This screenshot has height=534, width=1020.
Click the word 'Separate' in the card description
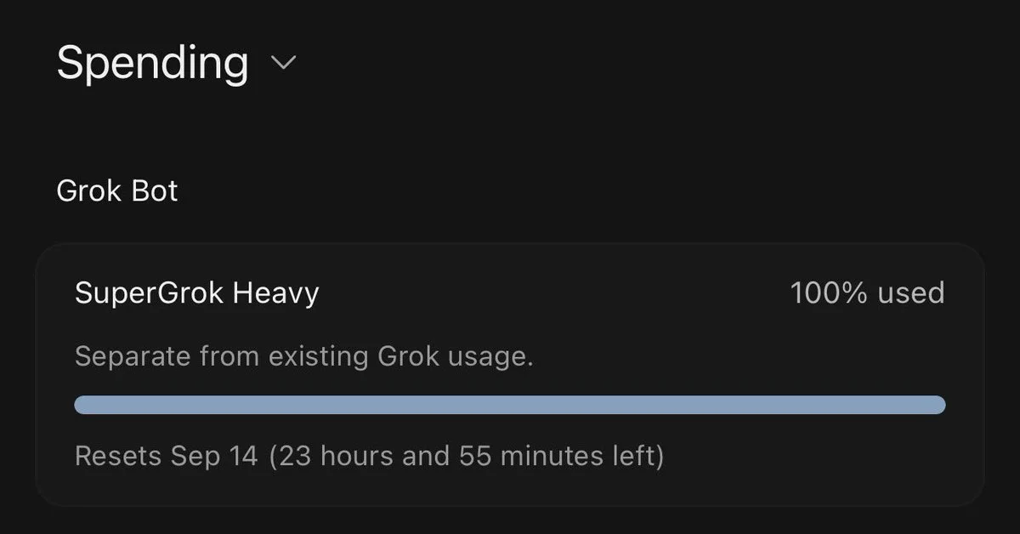[x=133, y=357]
